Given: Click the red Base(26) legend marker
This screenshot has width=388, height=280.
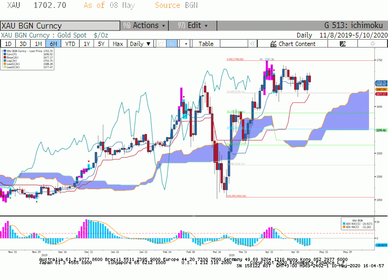Looking at the screenshot, I should click(5, 57).
